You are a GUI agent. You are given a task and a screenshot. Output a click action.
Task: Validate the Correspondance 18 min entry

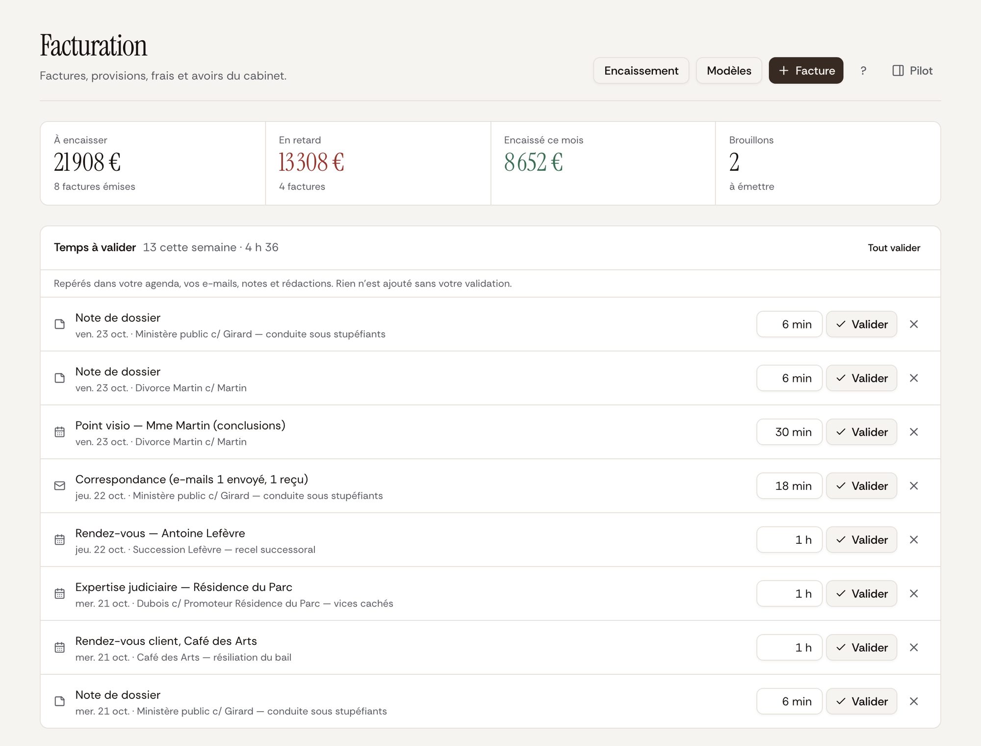pos(861,486)
